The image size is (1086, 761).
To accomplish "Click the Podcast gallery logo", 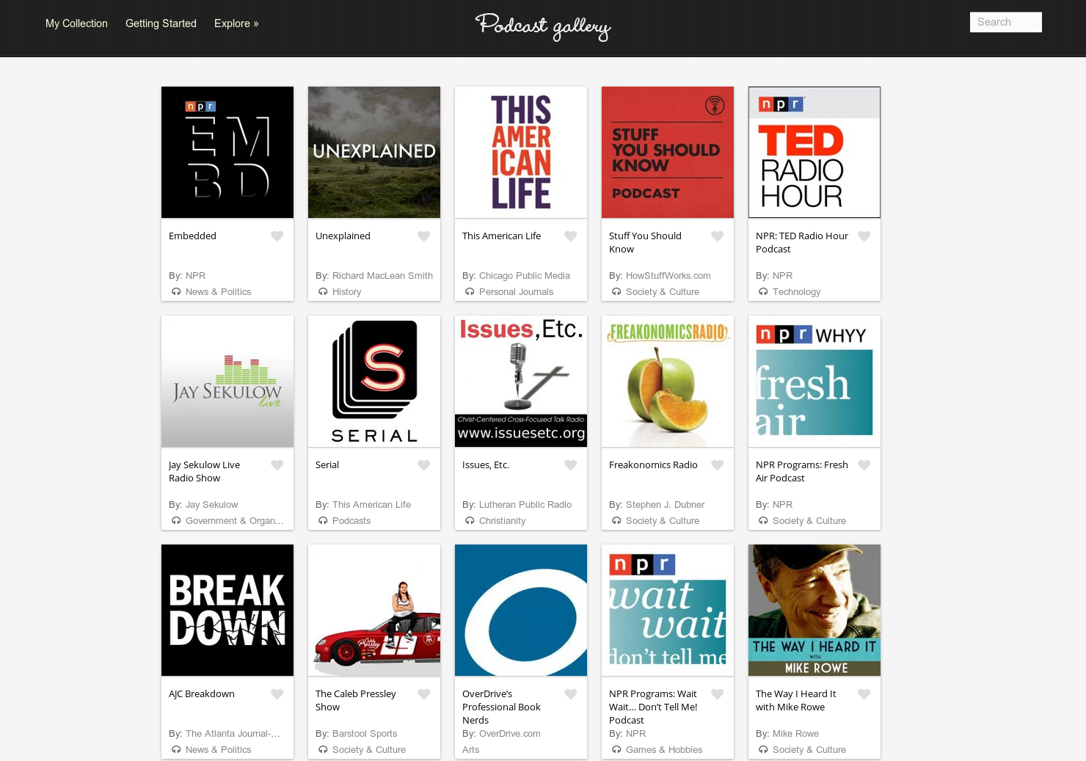I will (x=543, y=26).
